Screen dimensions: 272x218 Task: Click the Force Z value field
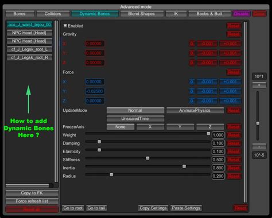tap(95, 101)
